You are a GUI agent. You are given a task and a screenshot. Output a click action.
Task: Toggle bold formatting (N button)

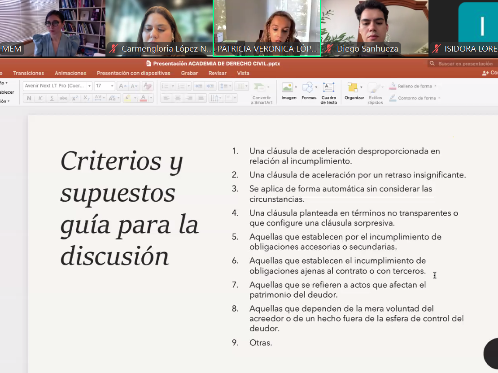(29, 98)
